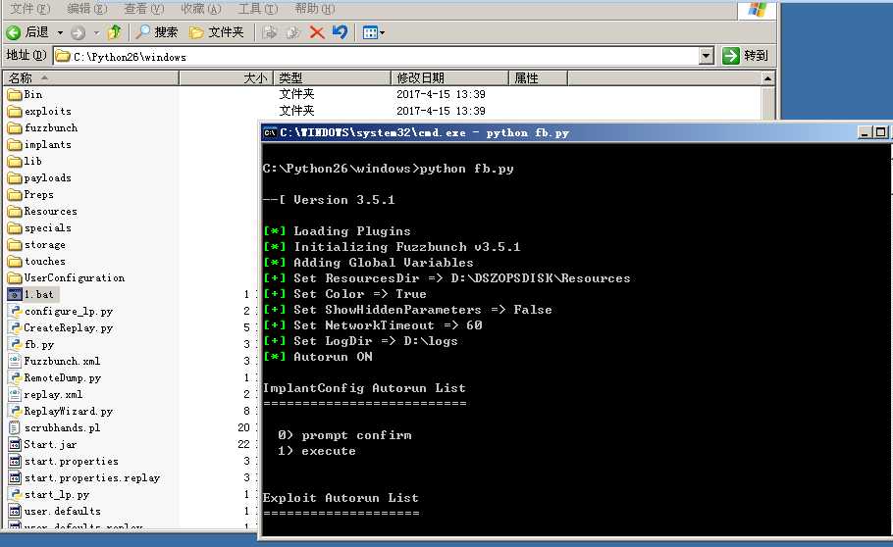
Task: Select the 1.bat batch file icon
Action: click(x=15, y=294)
